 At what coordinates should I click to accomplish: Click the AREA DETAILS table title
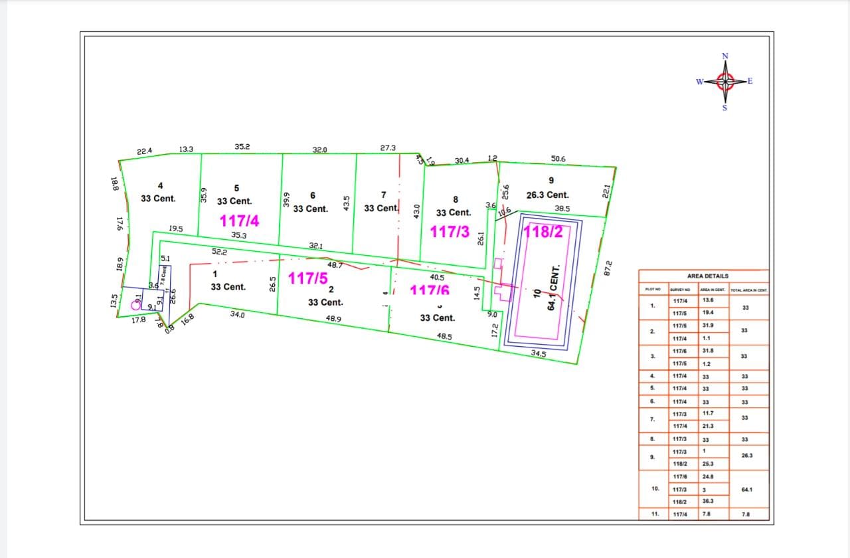click(708, 276)
